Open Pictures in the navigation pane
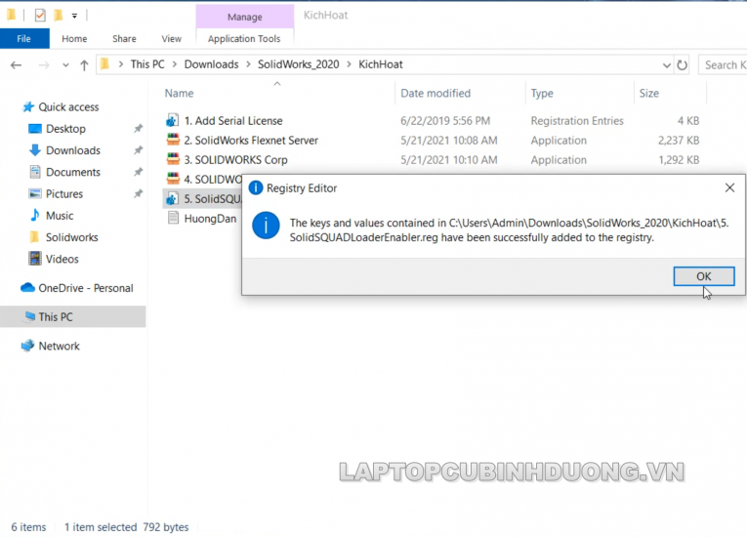The height and width of the screenshot is (537, 747). point(64,193)
